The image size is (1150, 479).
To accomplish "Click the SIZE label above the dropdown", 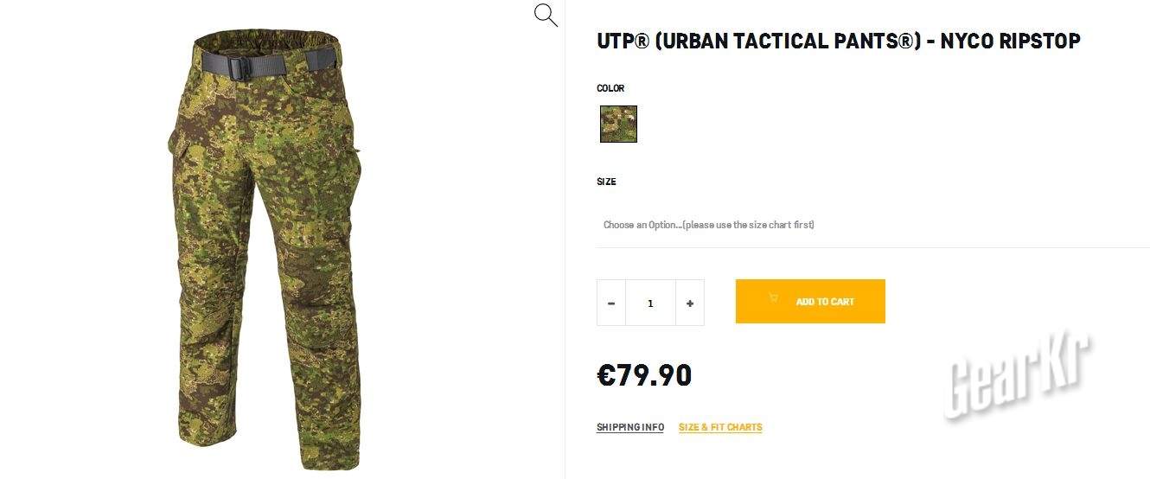I will pos(606,182).
